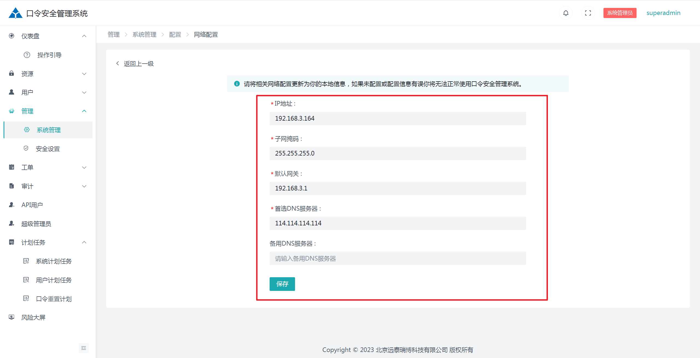The image size is (700, 358).
Task: Click the 风险大屏 monitor icon
Action: coord(11,317)
